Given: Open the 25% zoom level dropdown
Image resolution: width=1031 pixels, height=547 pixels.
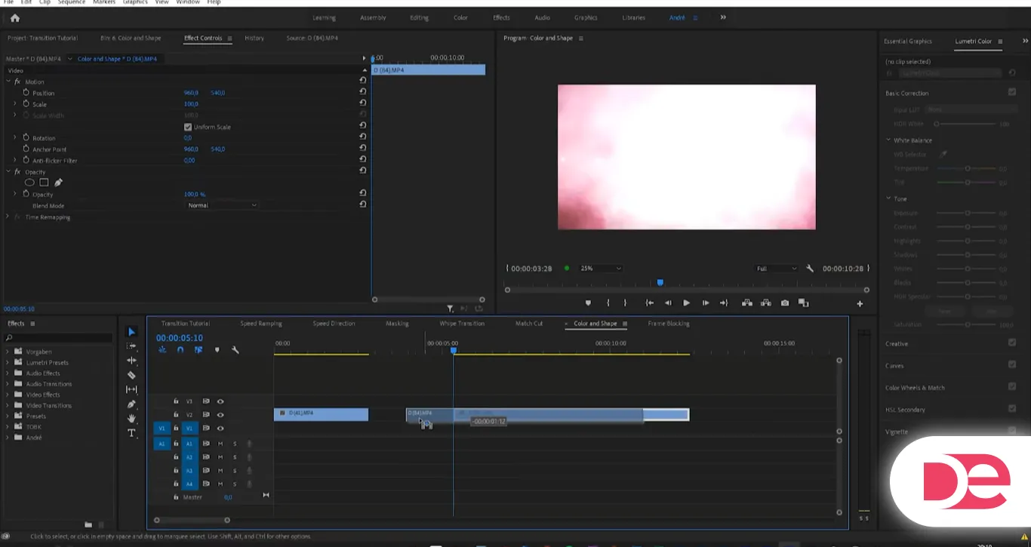Looking at the screenshot, I should coord(601,269).
